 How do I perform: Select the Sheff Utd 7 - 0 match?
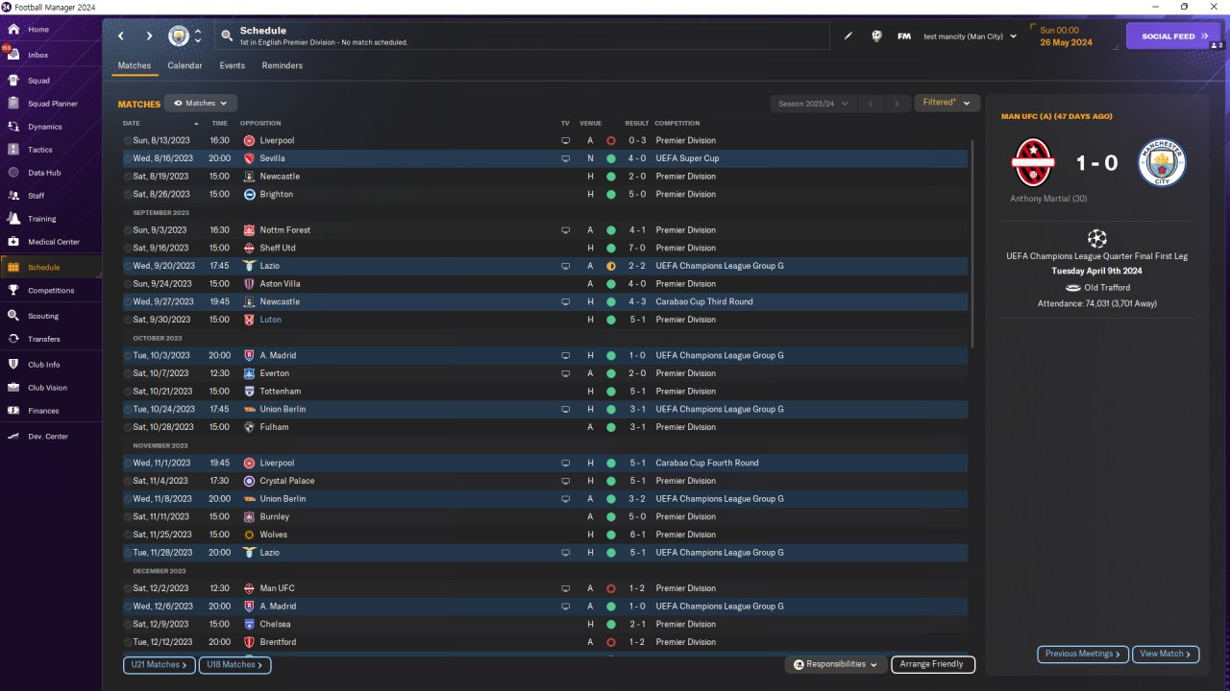[545, 248]
